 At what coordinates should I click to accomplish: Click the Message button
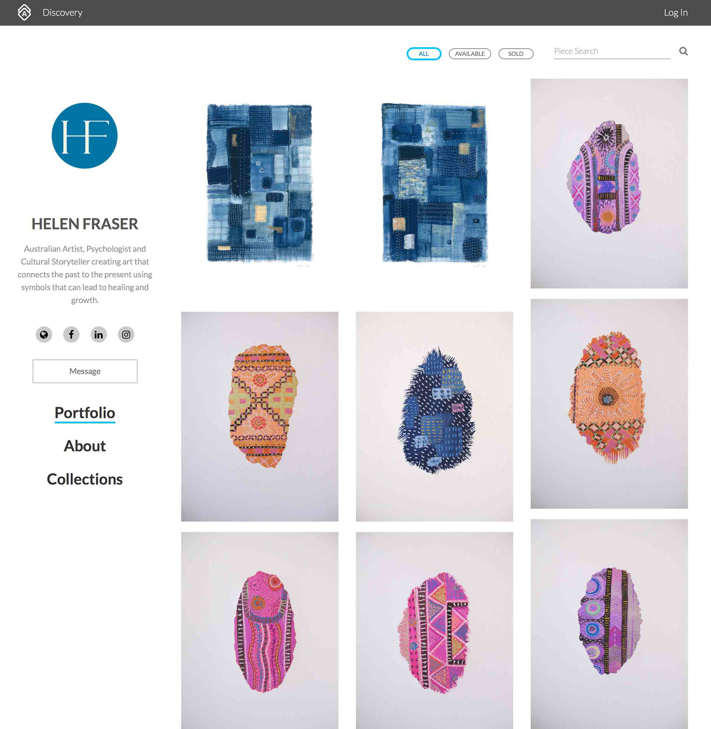pos(85,371)
